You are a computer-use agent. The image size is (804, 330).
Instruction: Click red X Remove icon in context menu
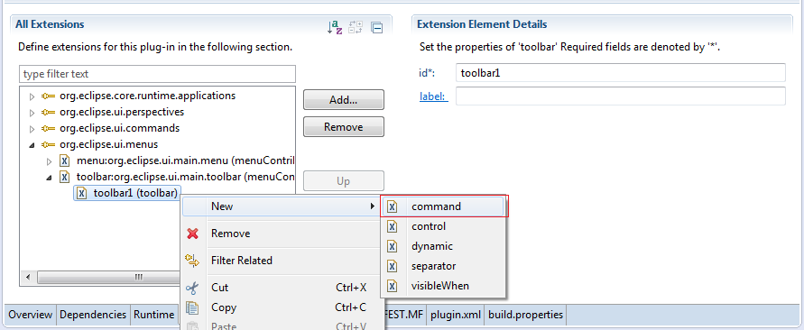[192, 234]
